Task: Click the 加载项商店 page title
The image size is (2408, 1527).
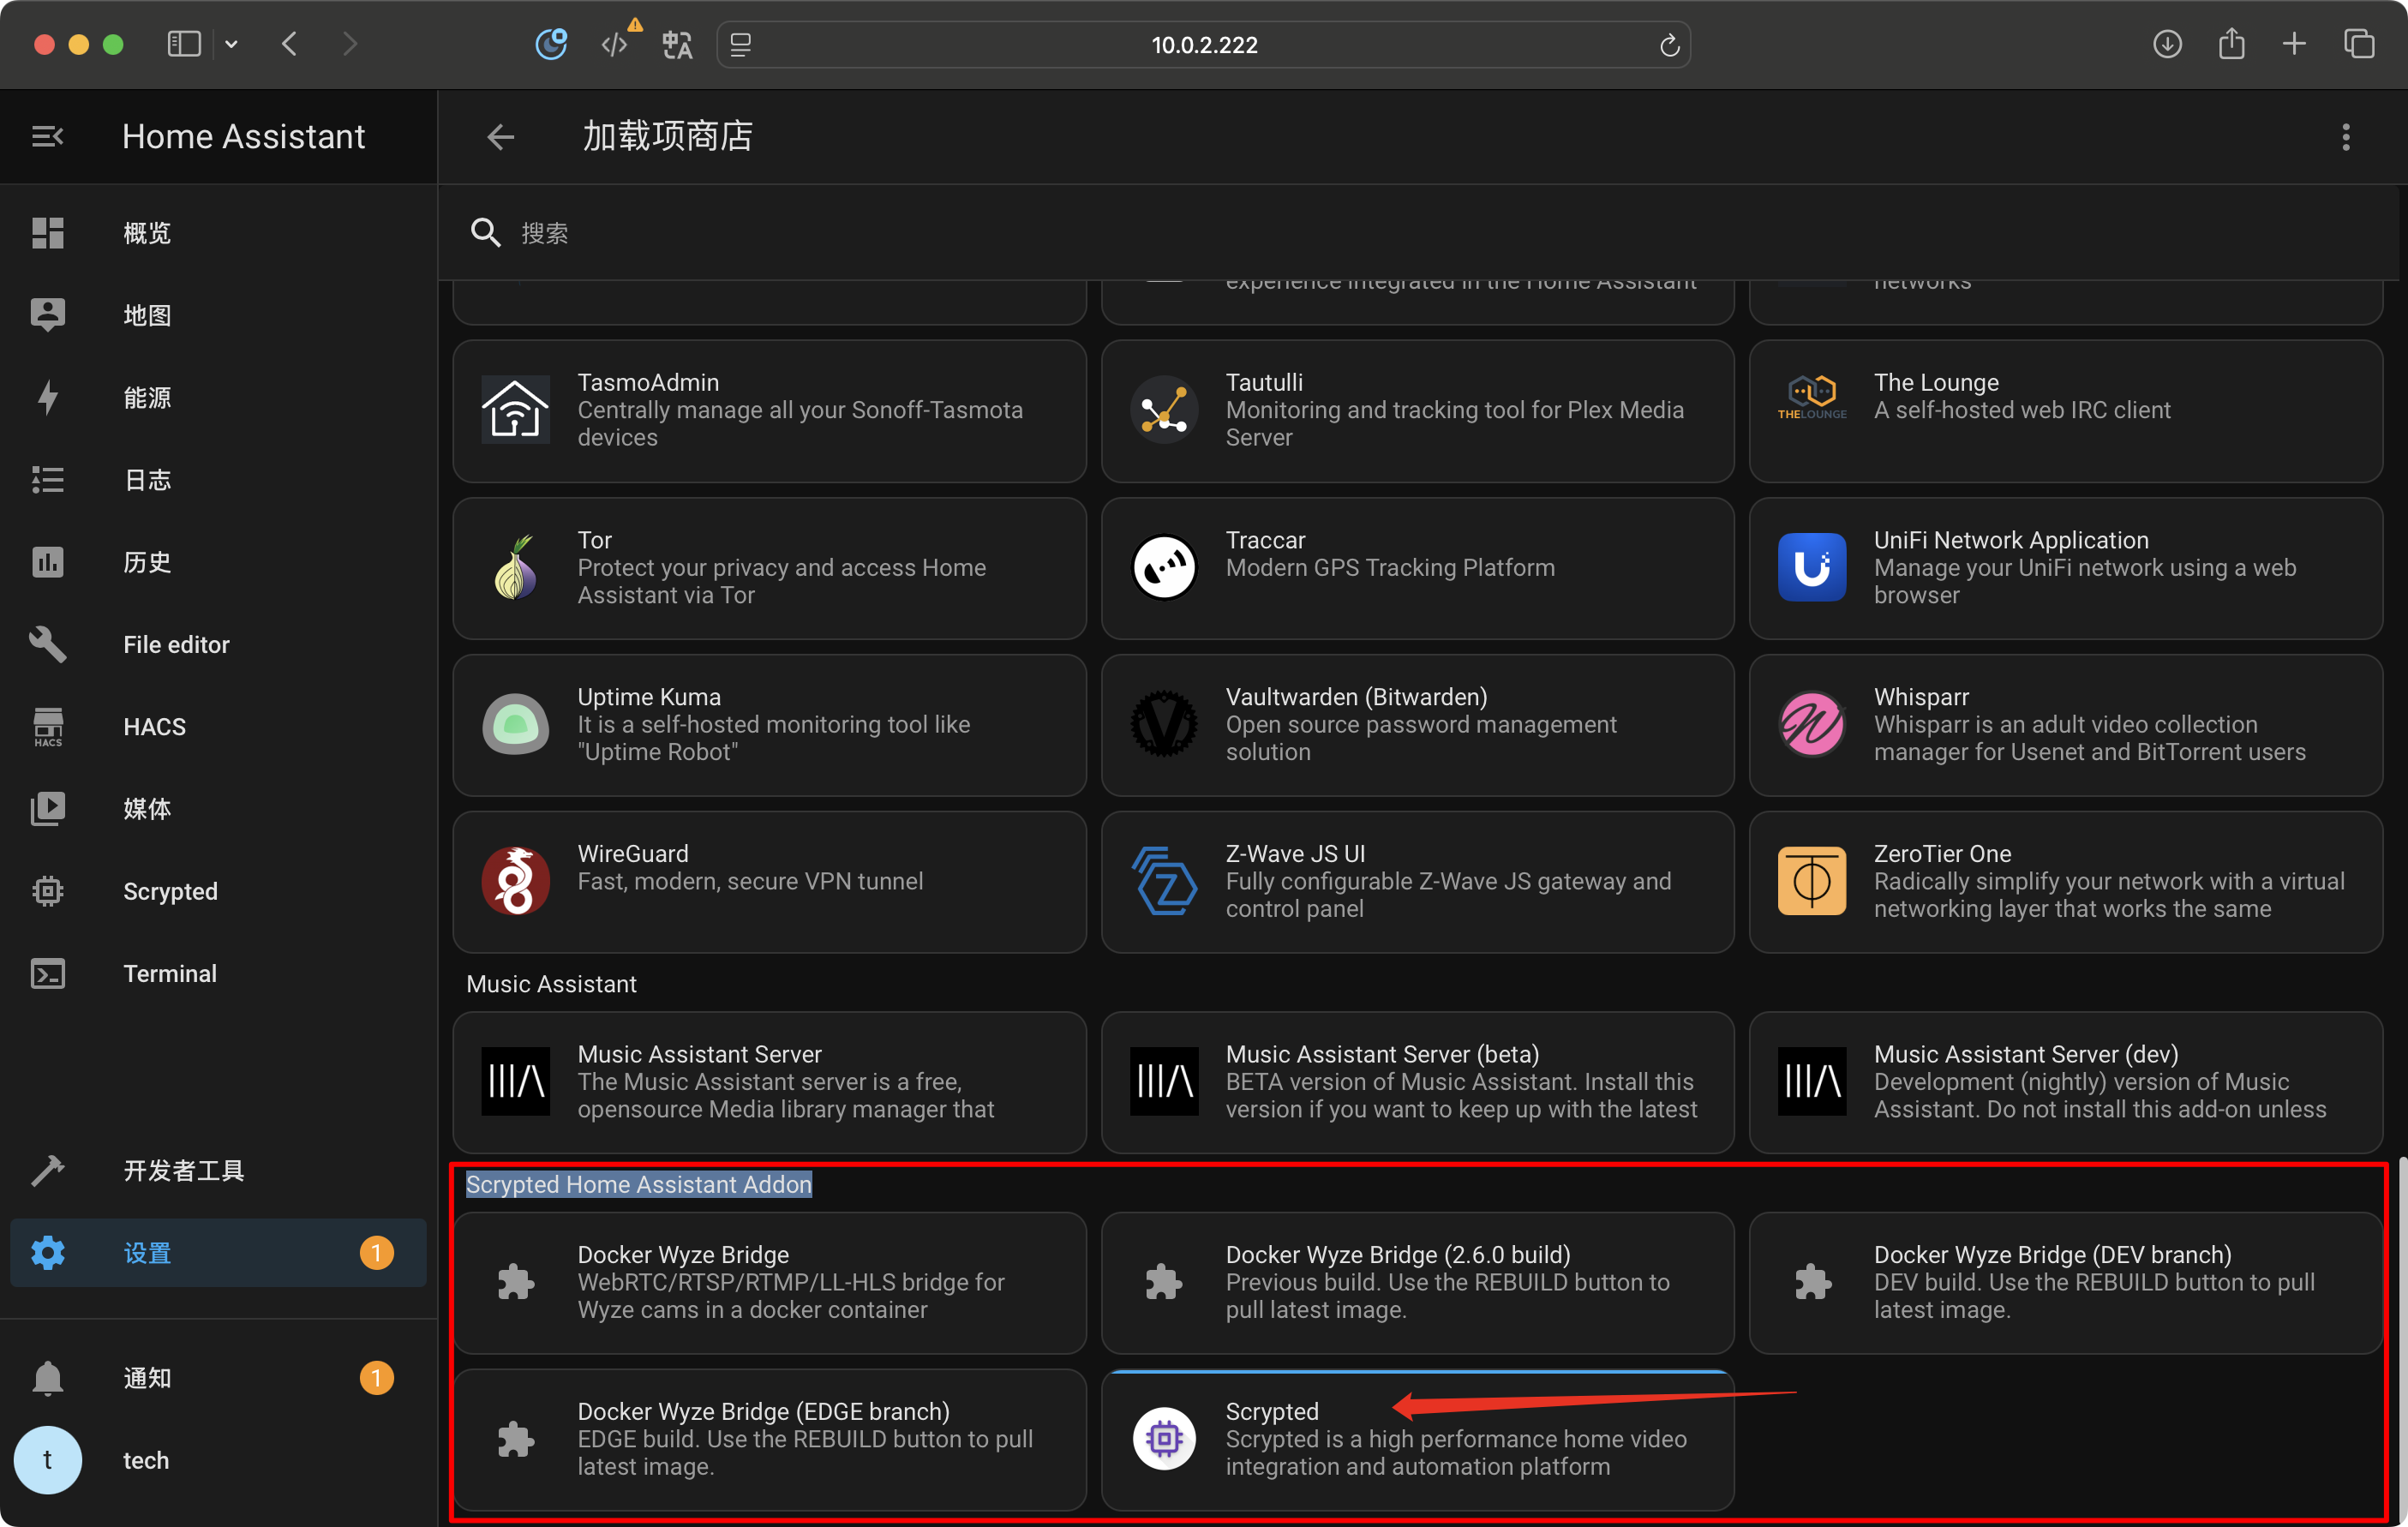Action: point(667,136)
